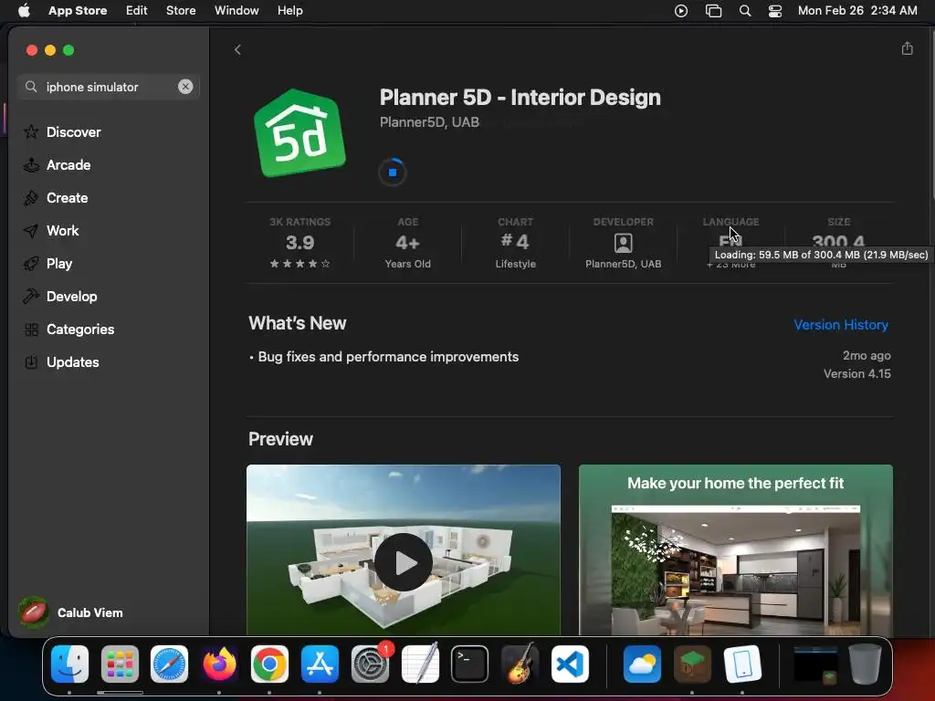Click the developer person icon
The image size is (935, 701).
[623, 243]
